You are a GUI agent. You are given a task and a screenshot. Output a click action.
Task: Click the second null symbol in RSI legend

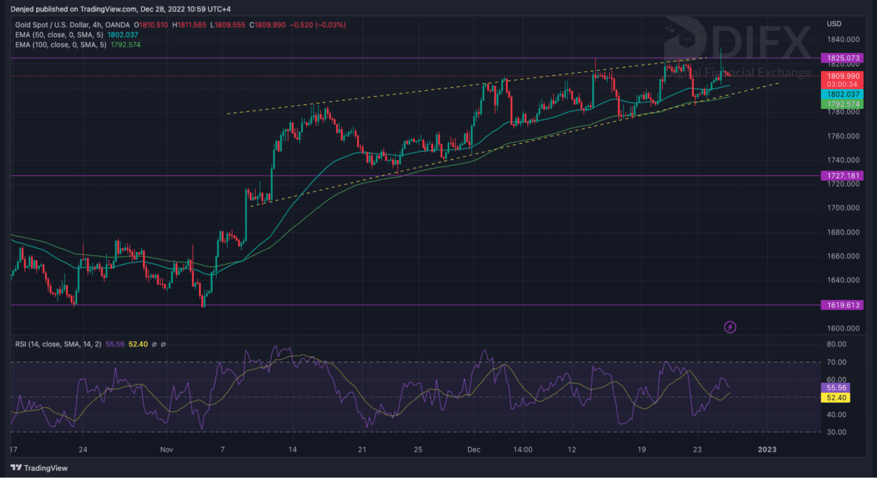pos(163,344)
